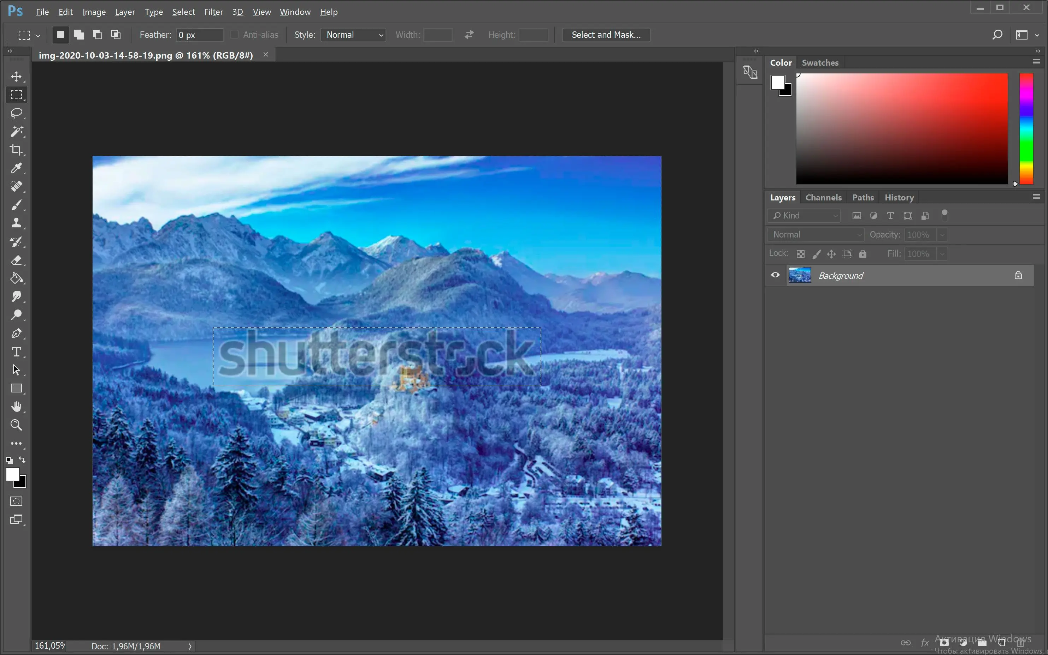Select the Rectangular Marquee tool
This screenshot has height=655, width=1048.
(x=17, y=94)
